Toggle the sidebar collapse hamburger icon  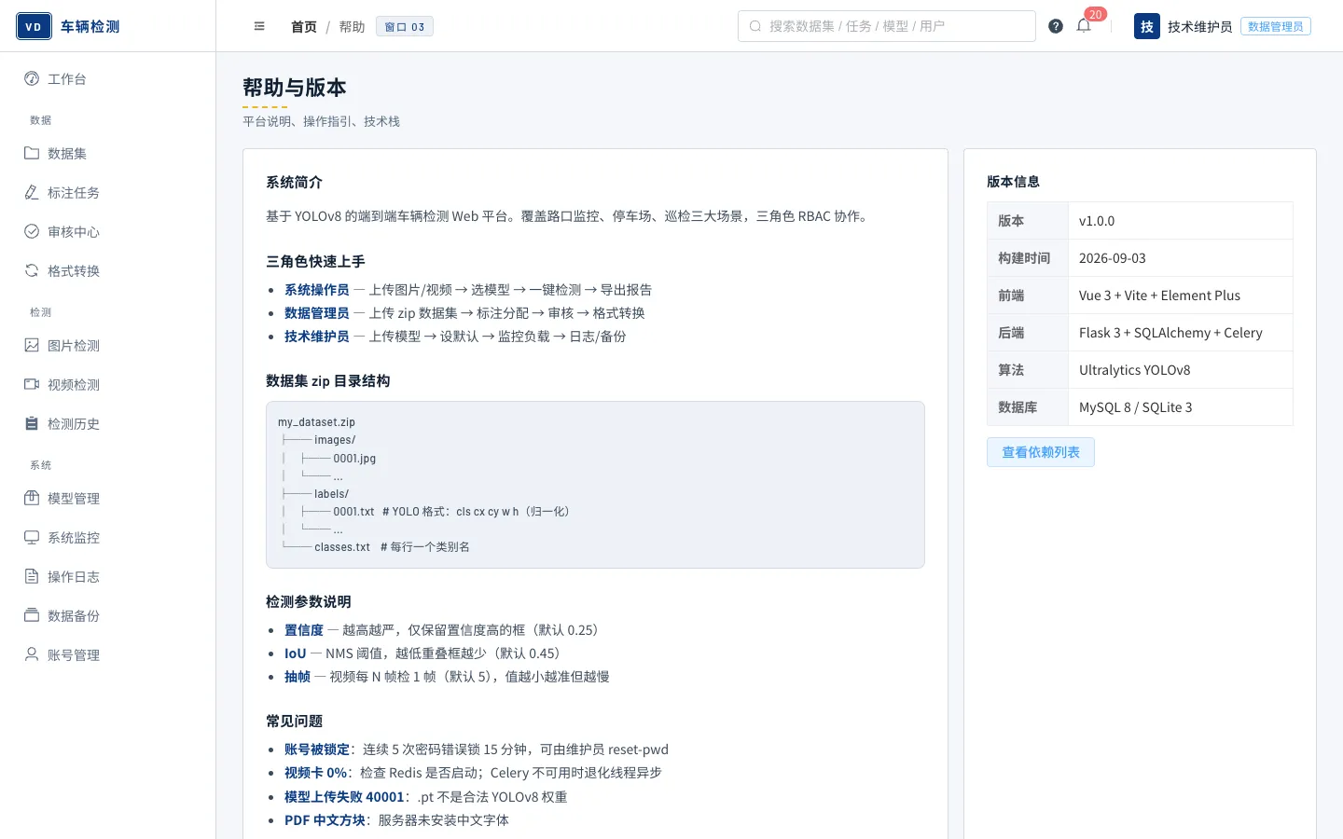(x=259, y=26)
